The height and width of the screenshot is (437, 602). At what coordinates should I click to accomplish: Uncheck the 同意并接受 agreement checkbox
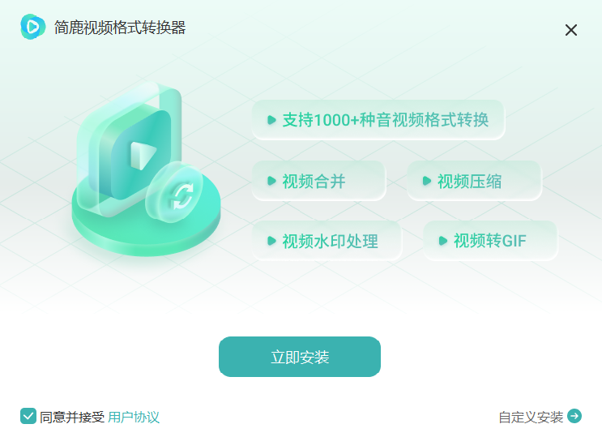28,416
